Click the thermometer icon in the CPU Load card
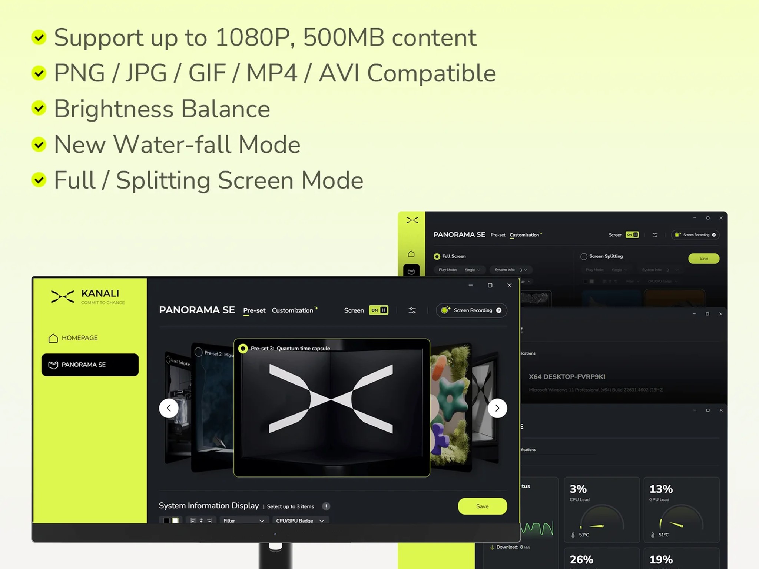759x569 pixels. coord(573,535)
